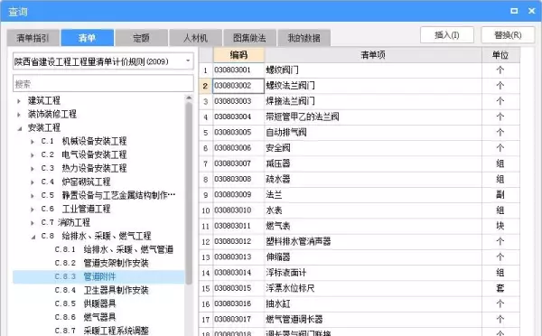Expand the 建筑工程 tree node
The width and height of the screenshot is (542, 336).
click(x=19, y=101)
